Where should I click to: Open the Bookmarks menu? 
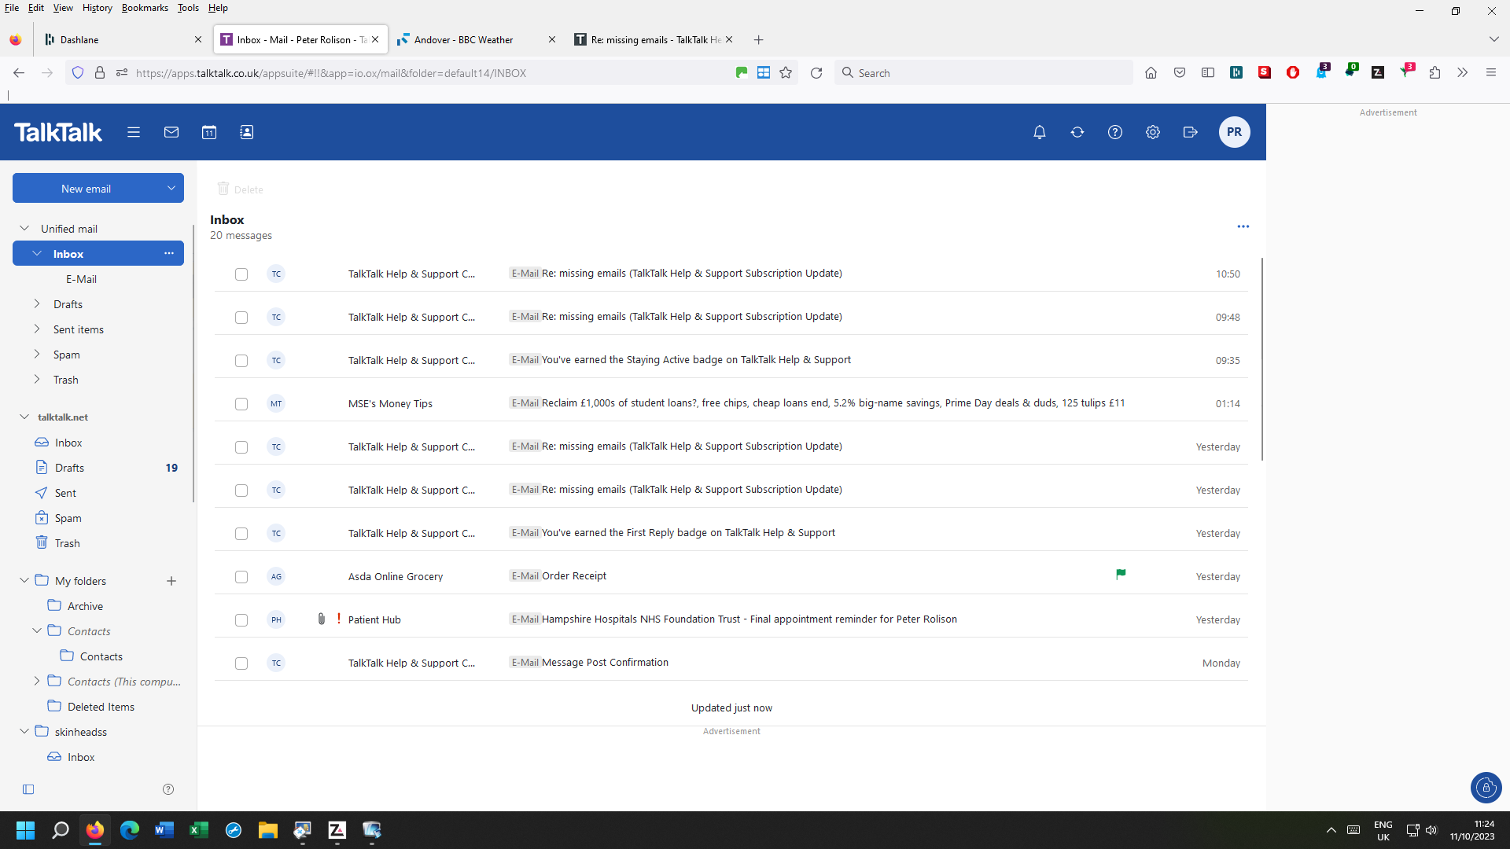click(x=145, y=8)
